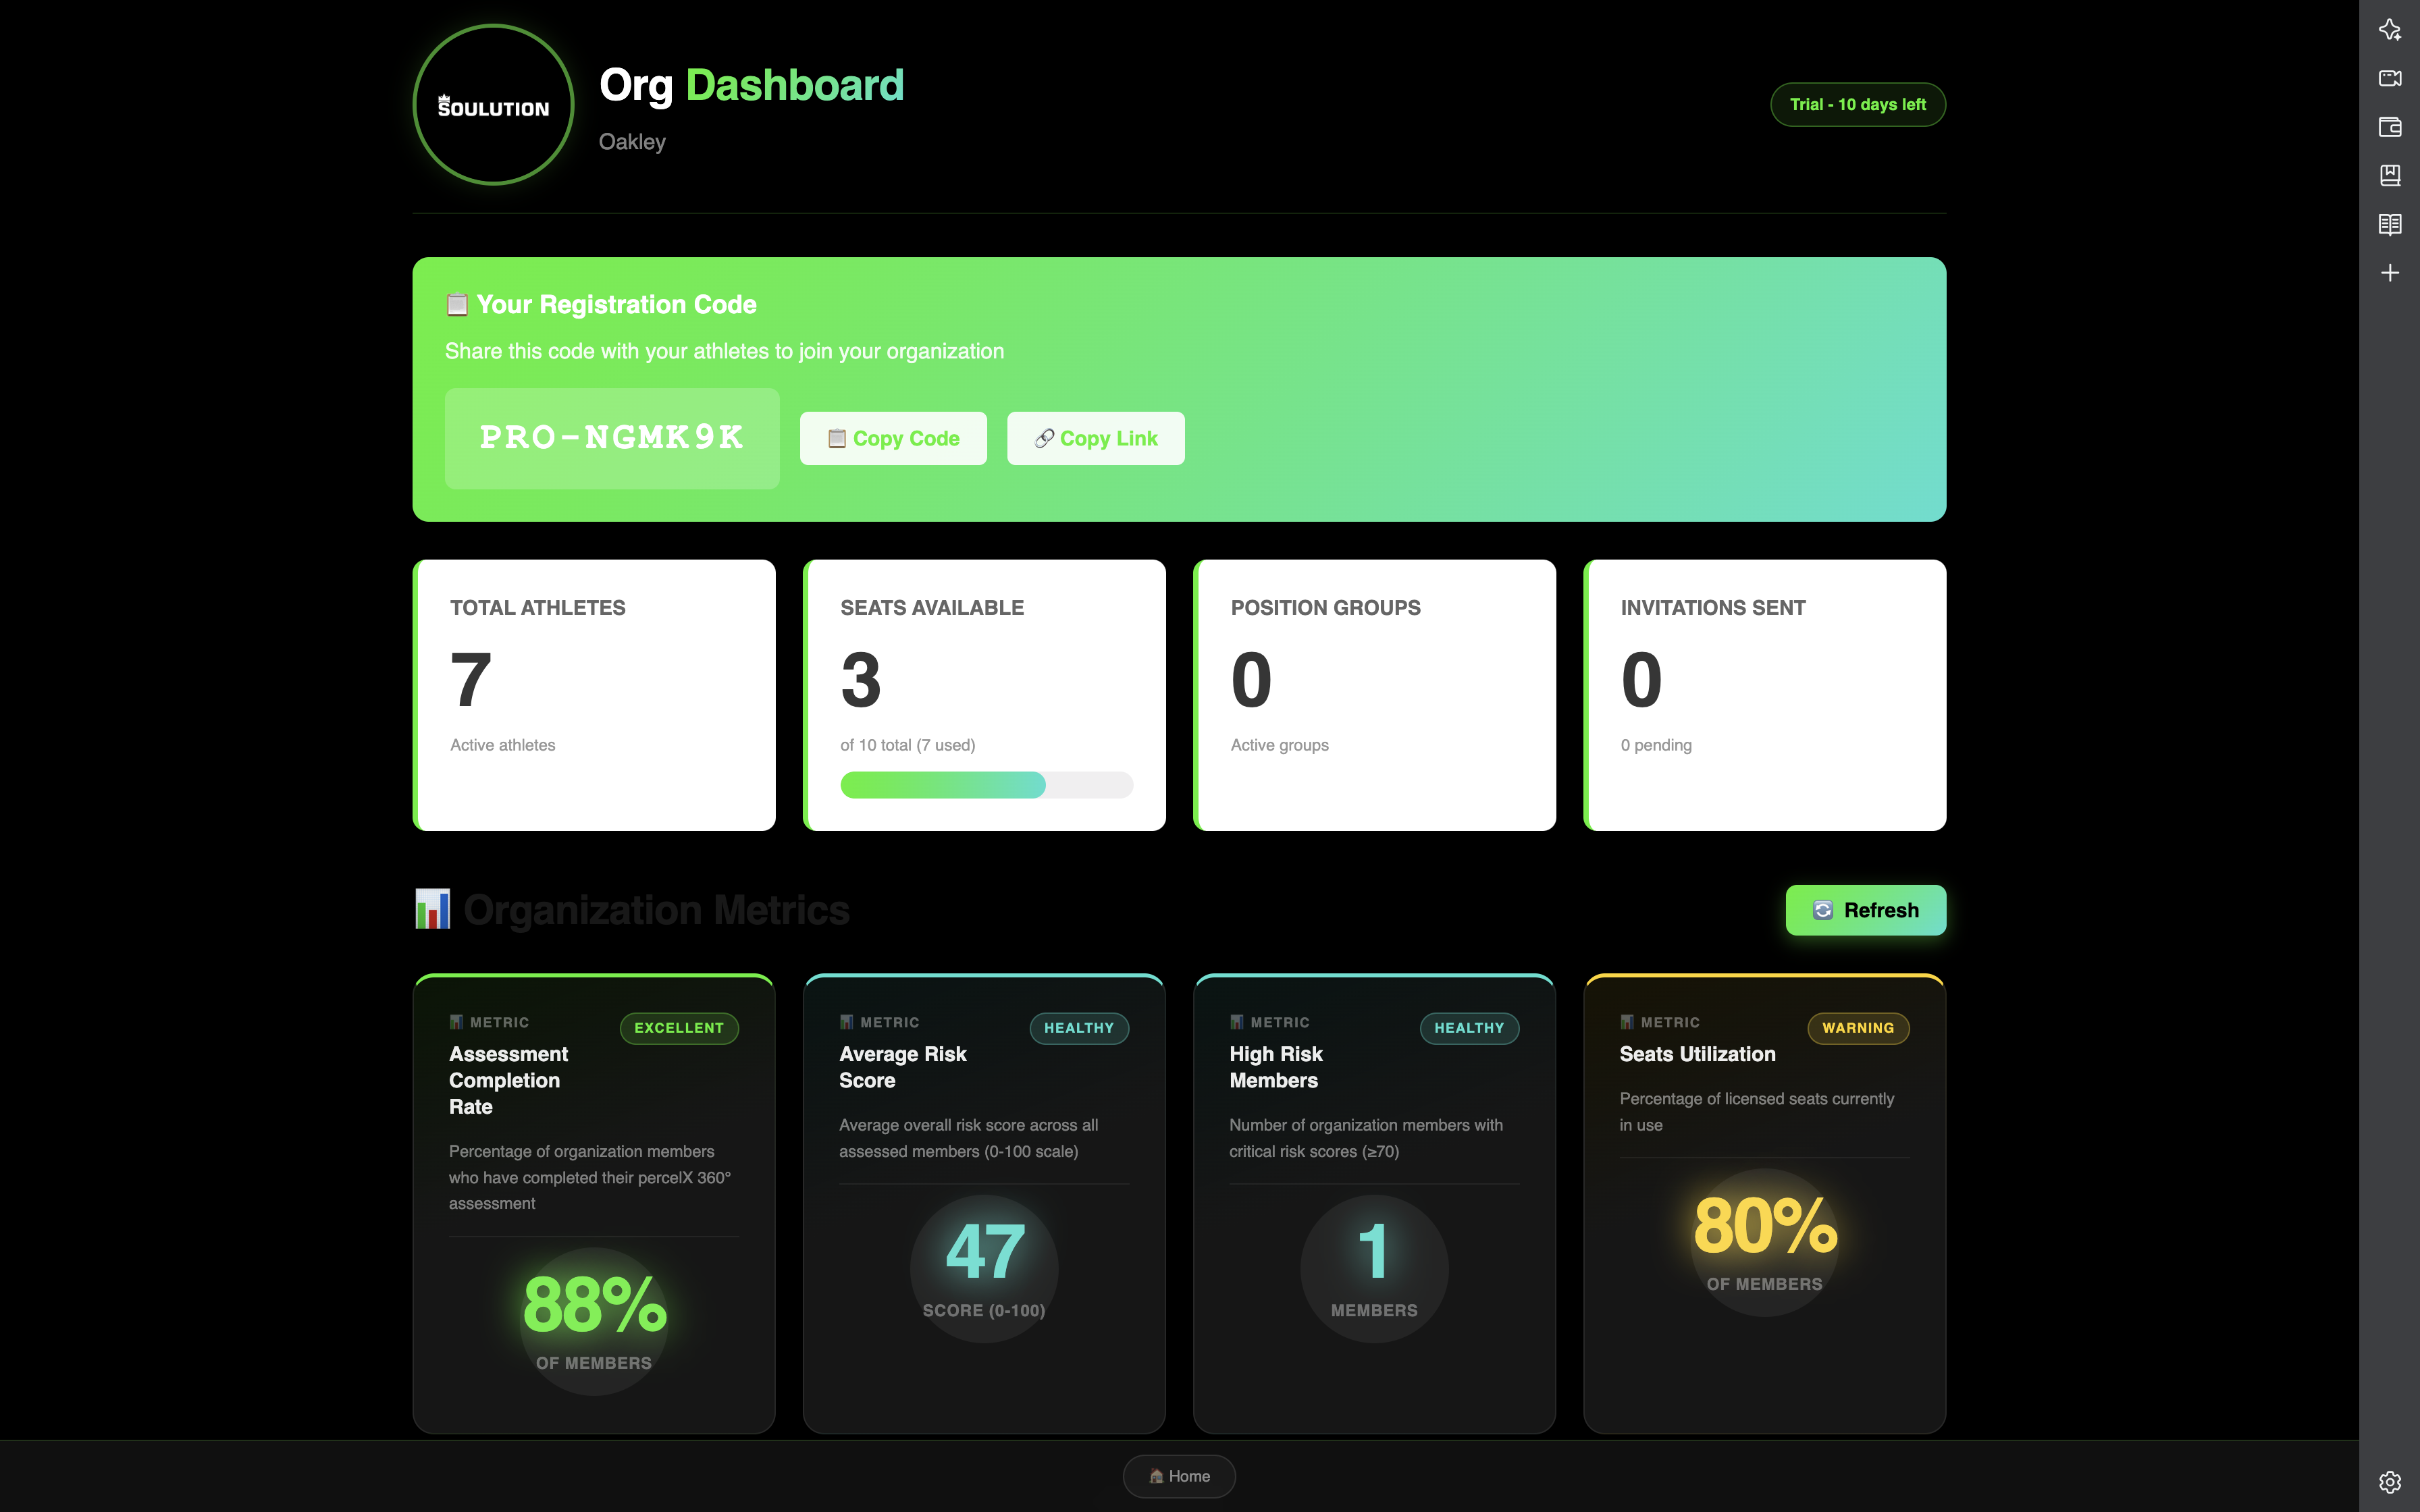Click the Oakley organization name

[x=632, y=142]
